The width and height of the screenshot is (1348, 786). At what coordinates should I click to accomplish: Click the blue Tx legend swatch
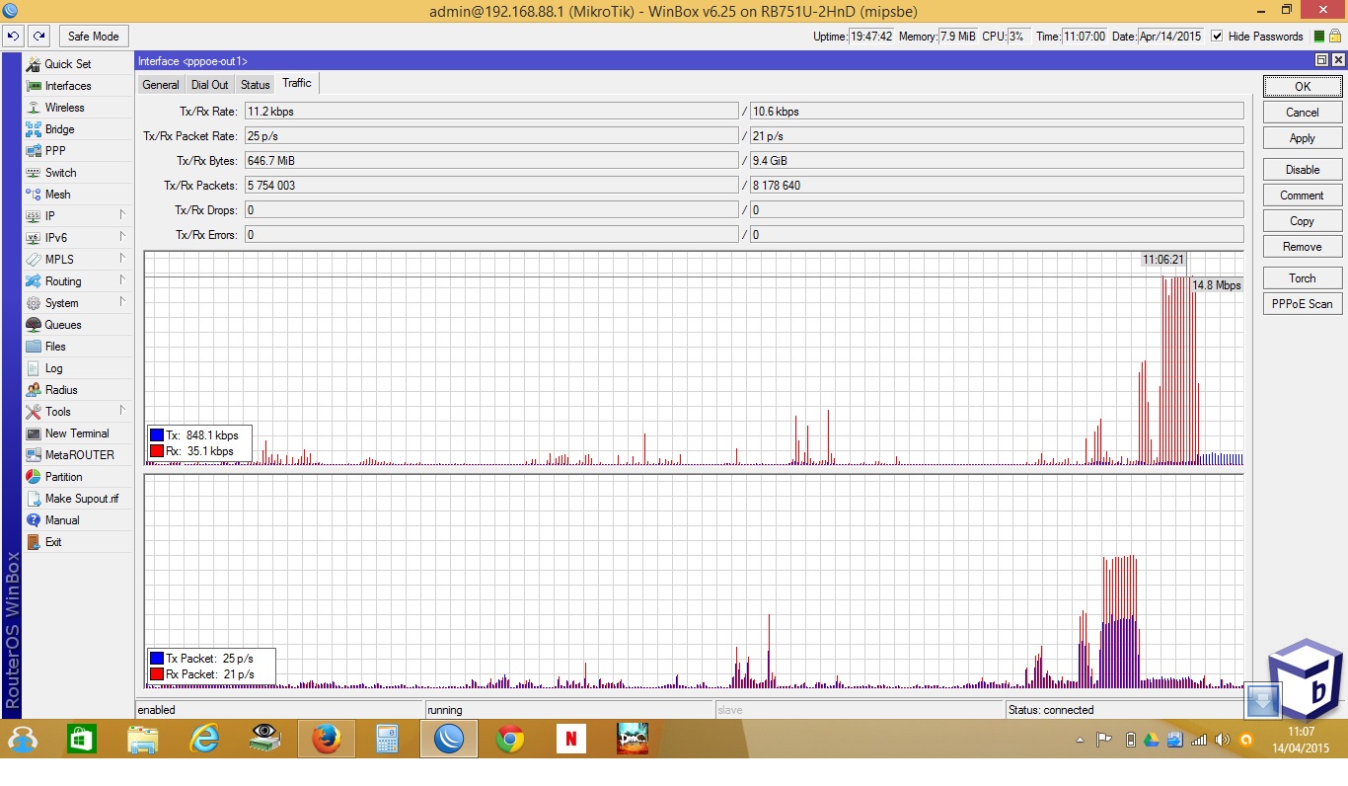[157, 435]
